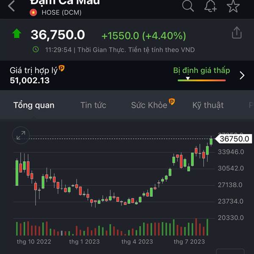Select the Kỹ thuật tab
The width and height of the screenshot is (254, 254).
coord(208,105)
